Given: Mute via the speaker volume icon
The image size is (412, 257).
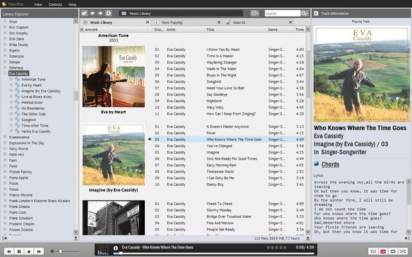Looking at the screenshot, I should coord(52,251).
